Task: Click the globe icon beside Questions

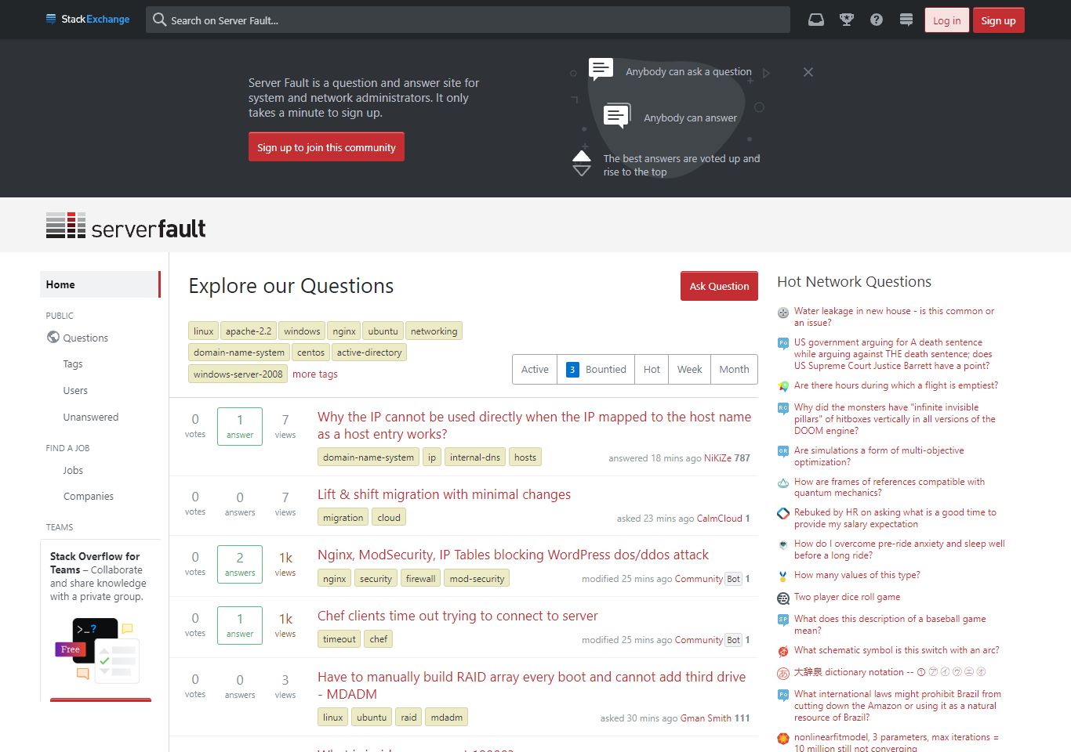Action: [x=53, y=338]
